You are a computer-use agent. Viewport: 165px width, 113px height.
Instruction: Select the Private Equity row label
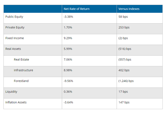[15, 27]
